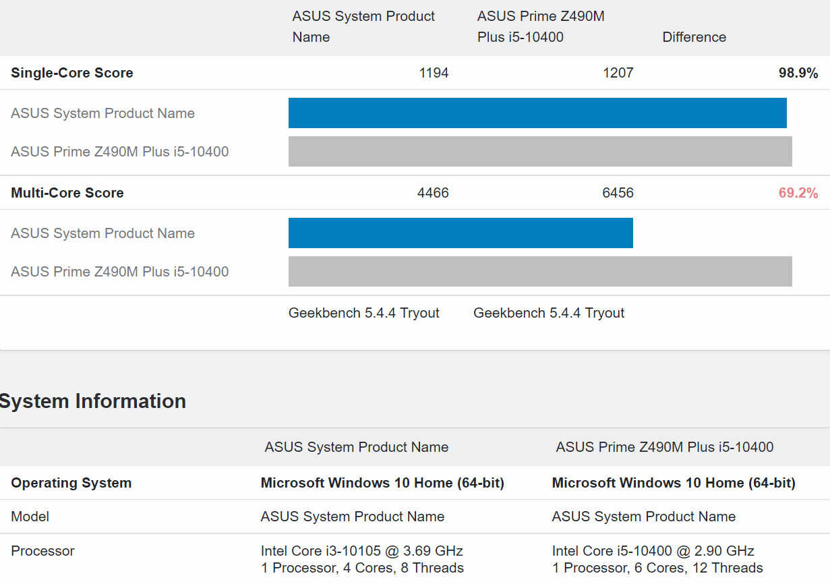This screenshot has width=830, height=584.
Task: Click the multi-core score value 4466
Action: point(433,193)
